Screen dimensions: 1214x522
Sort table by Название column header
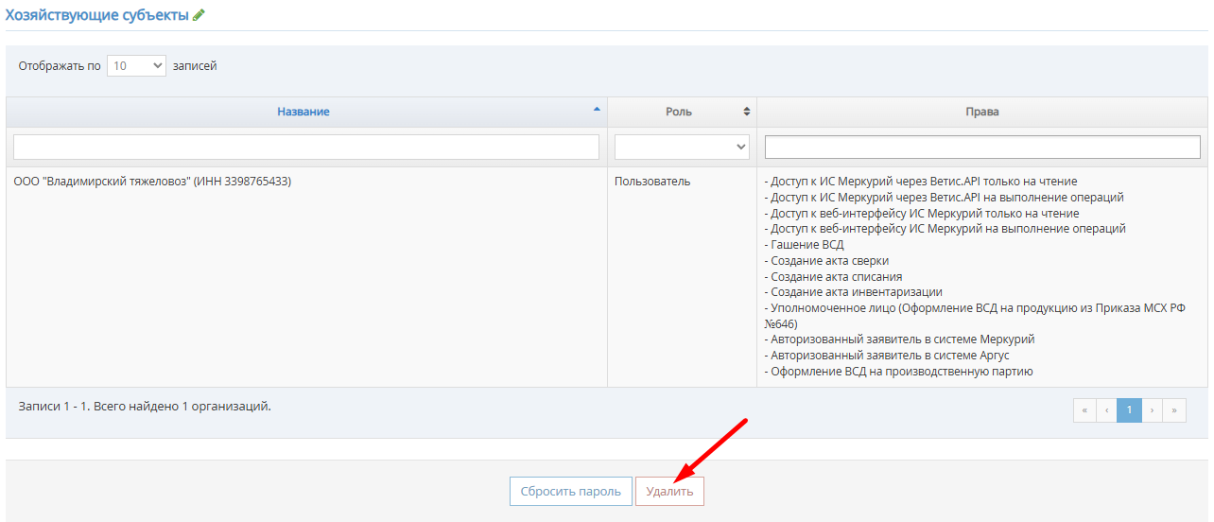pyautogui.click(x=303, y=112)
